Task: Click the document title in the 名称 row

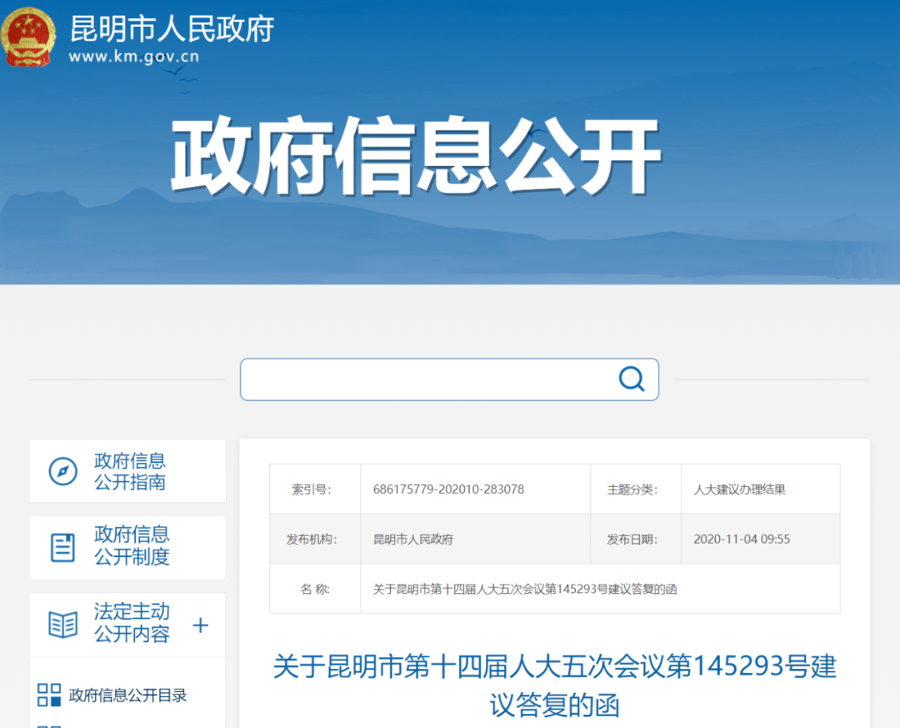Action: (x=525, y=589)
